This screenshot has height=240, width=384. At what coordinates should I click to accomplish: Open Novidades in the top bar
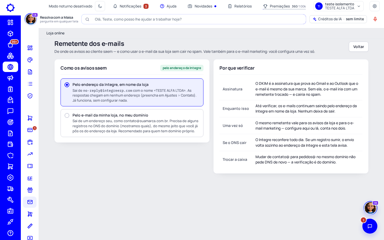tap(202, 6)
